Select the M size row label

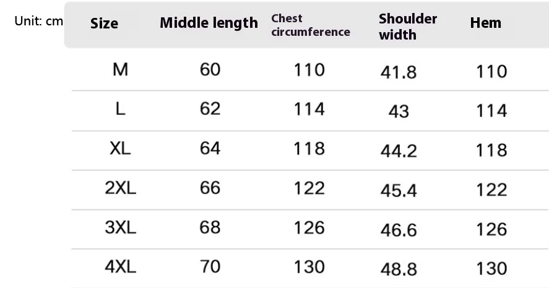120,69
